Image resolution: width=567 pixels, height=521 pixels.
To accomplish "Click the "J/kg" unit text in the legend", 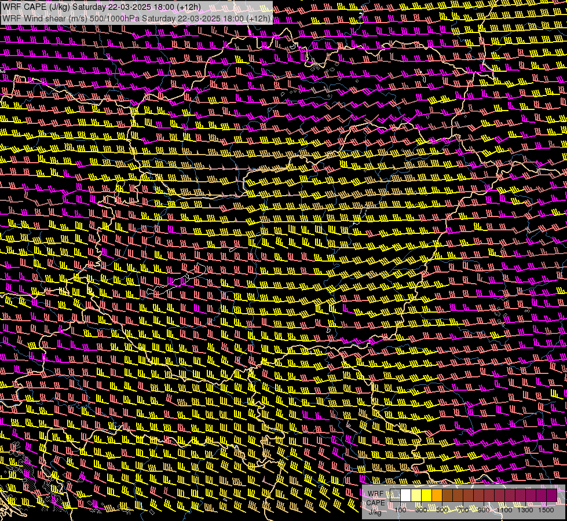I will (375, 512).
